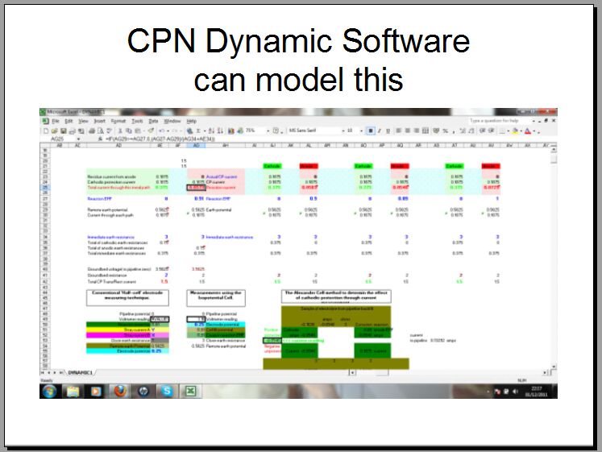
Task: Open the Data menu
Action: [x=152, y=121]
